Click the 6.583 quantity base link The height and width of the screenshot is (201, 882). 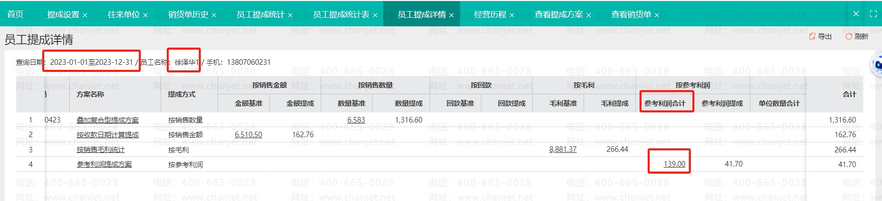coord(356,120)
